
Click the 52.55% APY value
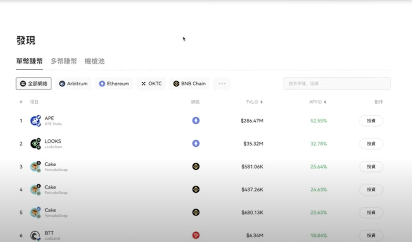pyautogui.click(x=319, y=121)
